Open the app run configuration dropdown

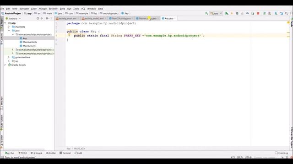(x=216, y=13)
